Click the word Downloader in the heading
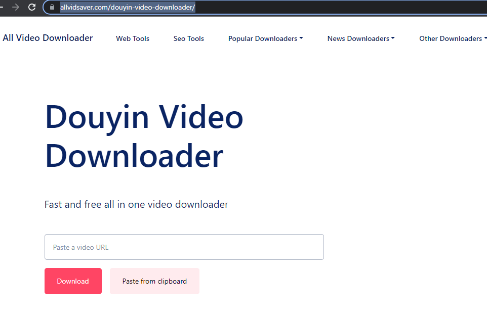 [x=134, y=156]
